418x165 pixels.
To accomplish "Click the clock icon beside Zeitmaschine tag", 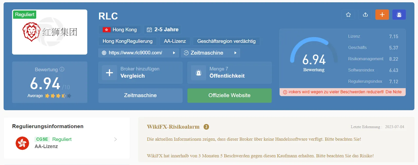I will 186,53.
